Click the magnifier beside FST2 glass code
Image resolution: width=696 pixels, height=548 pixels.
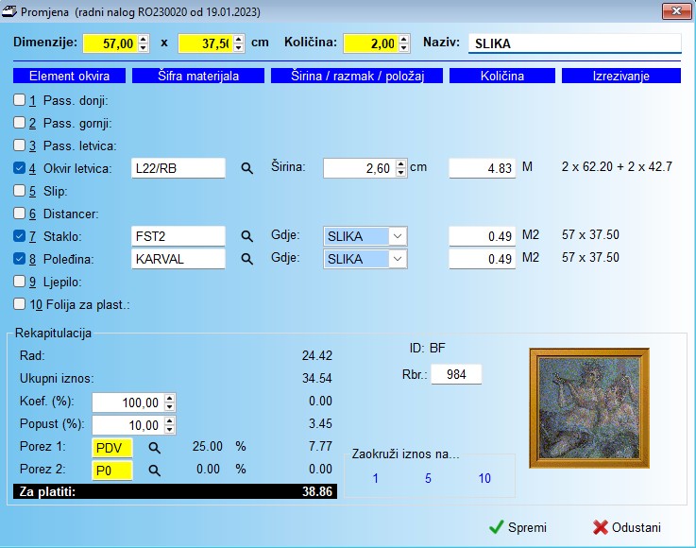click(247, 235)
